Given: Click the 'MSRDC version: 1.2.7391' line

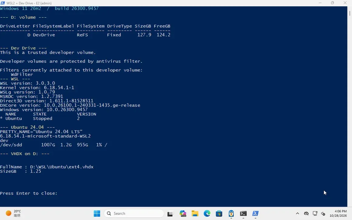Looking at the screenshot, I should pyautogui.click(x=32, y=96).
